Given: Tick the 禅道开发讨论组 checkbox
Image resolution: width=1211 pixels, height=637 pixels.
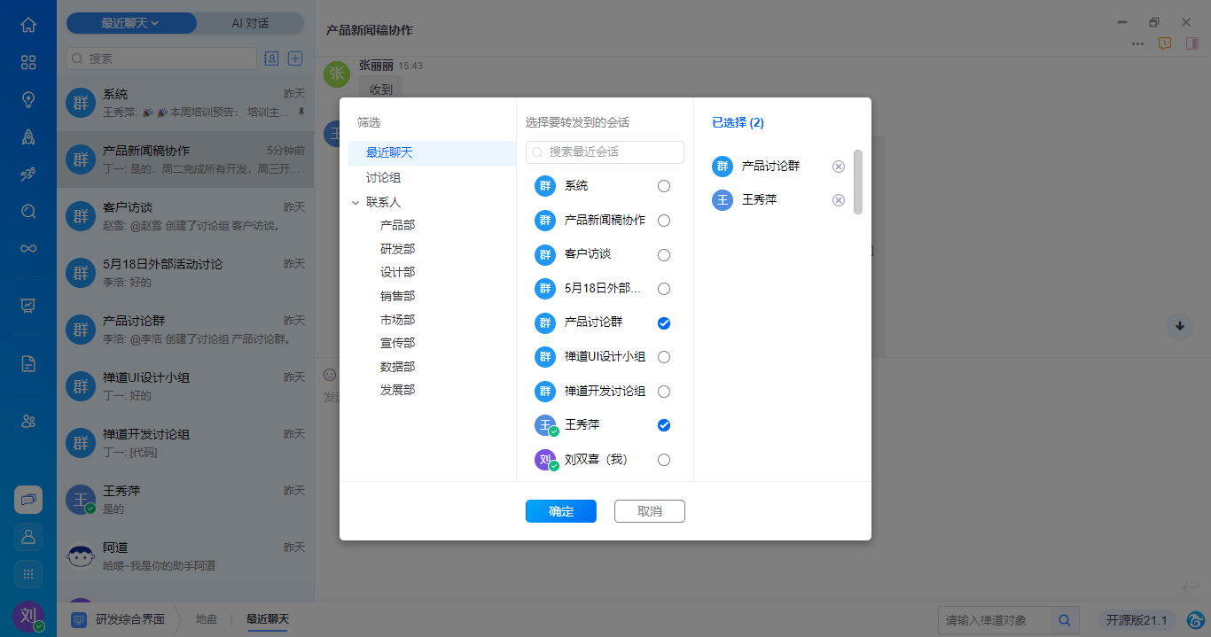Looking at the screenshot, I should [664, 392].
